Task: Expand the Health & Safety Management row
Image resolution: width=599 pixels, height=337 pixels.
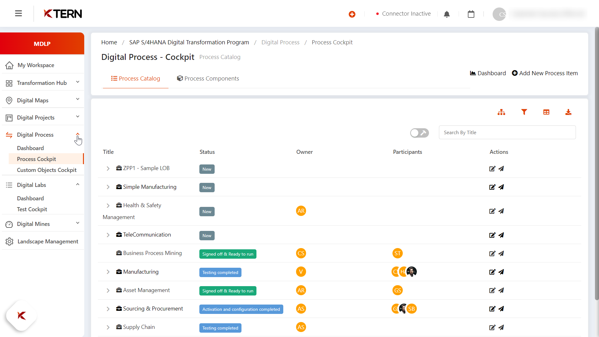Action: coord(108,206)
